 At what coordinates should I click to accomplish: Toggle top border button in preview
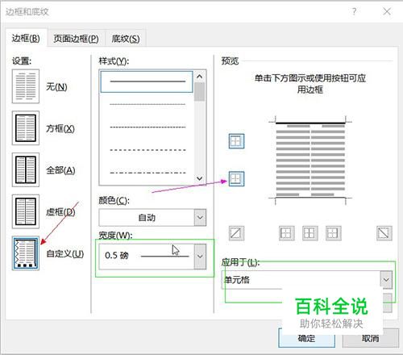tap(236, 141)
